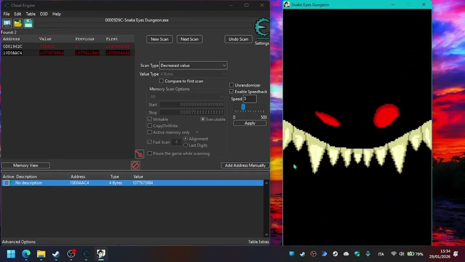
Task: Open Snake Eyes Dungeon taskbar icon
Action: pos(101,254)
